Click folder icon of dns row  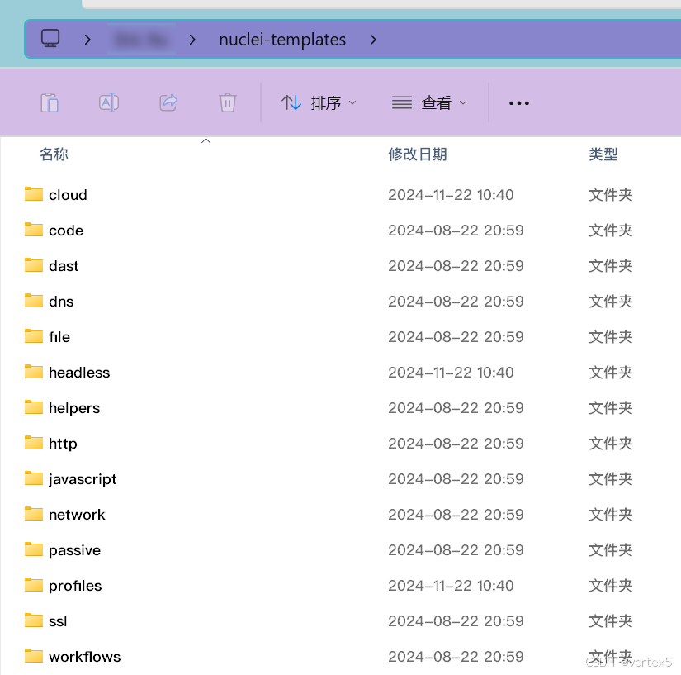34,301
